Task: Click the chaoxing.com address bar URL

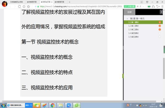Action: [x=81, y=6]
